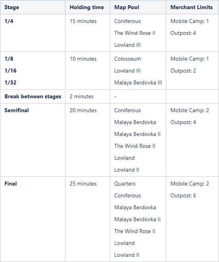Select the 25 minutes holding time
The width and height of the screenshot is (219, 262).
[x=83, y=184]
